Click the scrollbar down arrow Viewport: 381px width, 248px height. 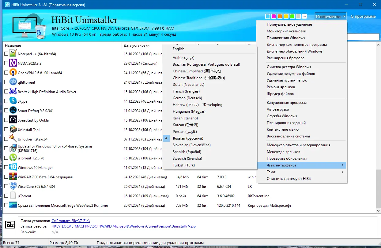[378, 211]
